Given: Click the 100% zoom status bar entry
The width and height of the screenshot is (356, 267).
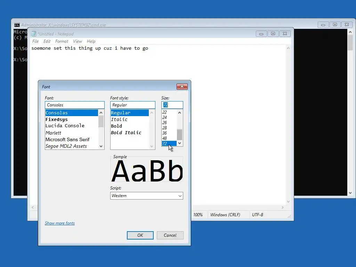Looking at the screenshot, I should click(x=198, y=215).
